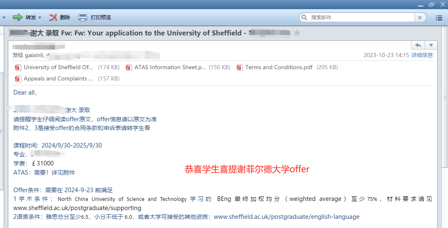Open the postgraduate/english-language link
Image resolution: width=448 pixels, height=228 pixels.
click(286, 217)
